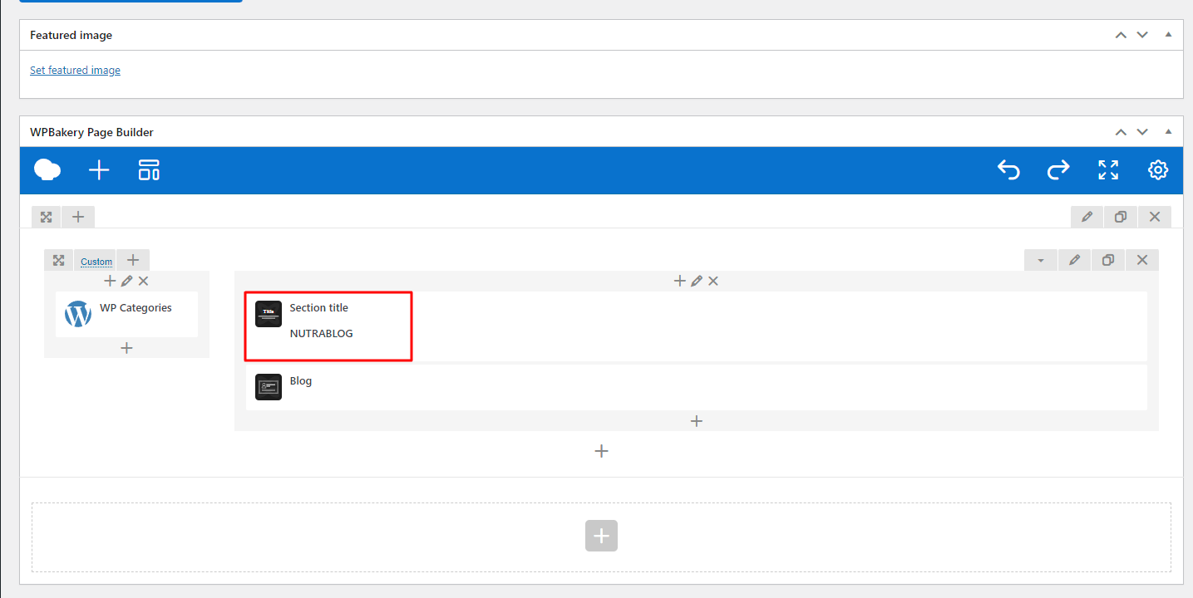The image size is (1193, 598).
Task: Collapse the WPBakery Page Builder panel
Action: (x=1168, y=132)
